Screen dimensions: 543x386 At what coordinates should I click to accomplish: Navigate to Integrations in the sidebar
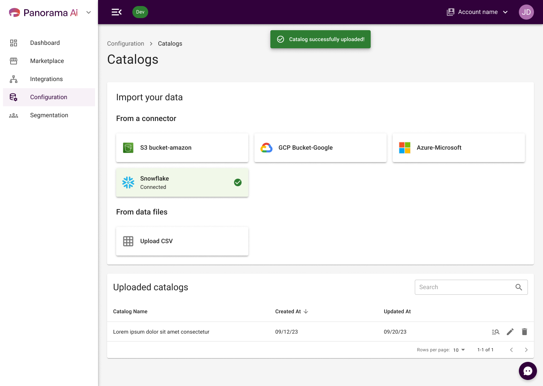pyautogui.click(x=49, y=79)
